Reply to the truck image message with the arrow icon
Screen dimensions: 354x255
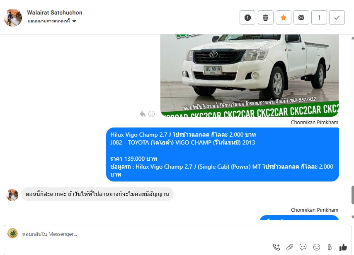[x=143, y=114]
